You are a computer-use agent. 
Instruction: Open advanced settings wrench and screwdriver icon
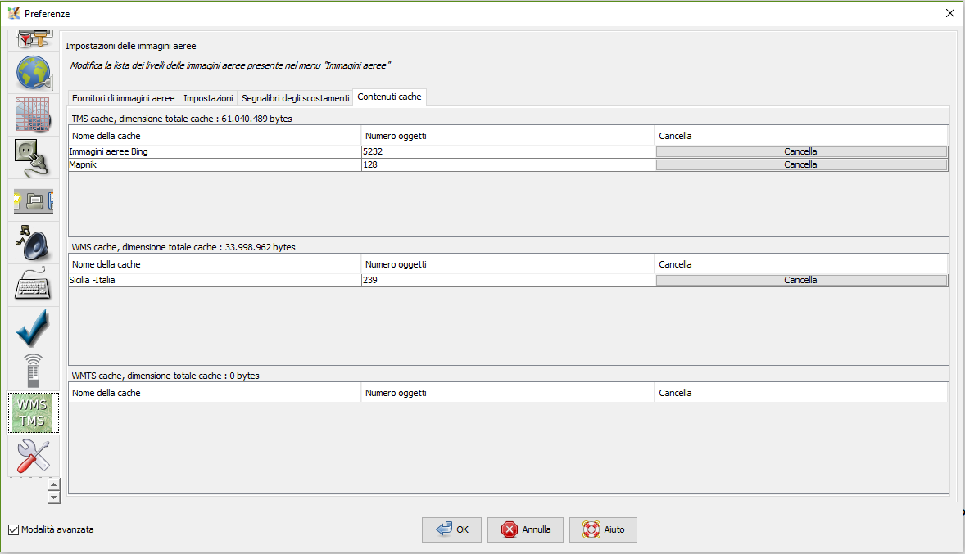click(x=34, y=455)
